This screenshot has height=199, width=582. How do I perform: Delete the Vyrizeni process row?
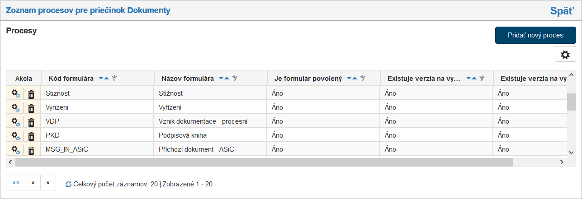31,108
